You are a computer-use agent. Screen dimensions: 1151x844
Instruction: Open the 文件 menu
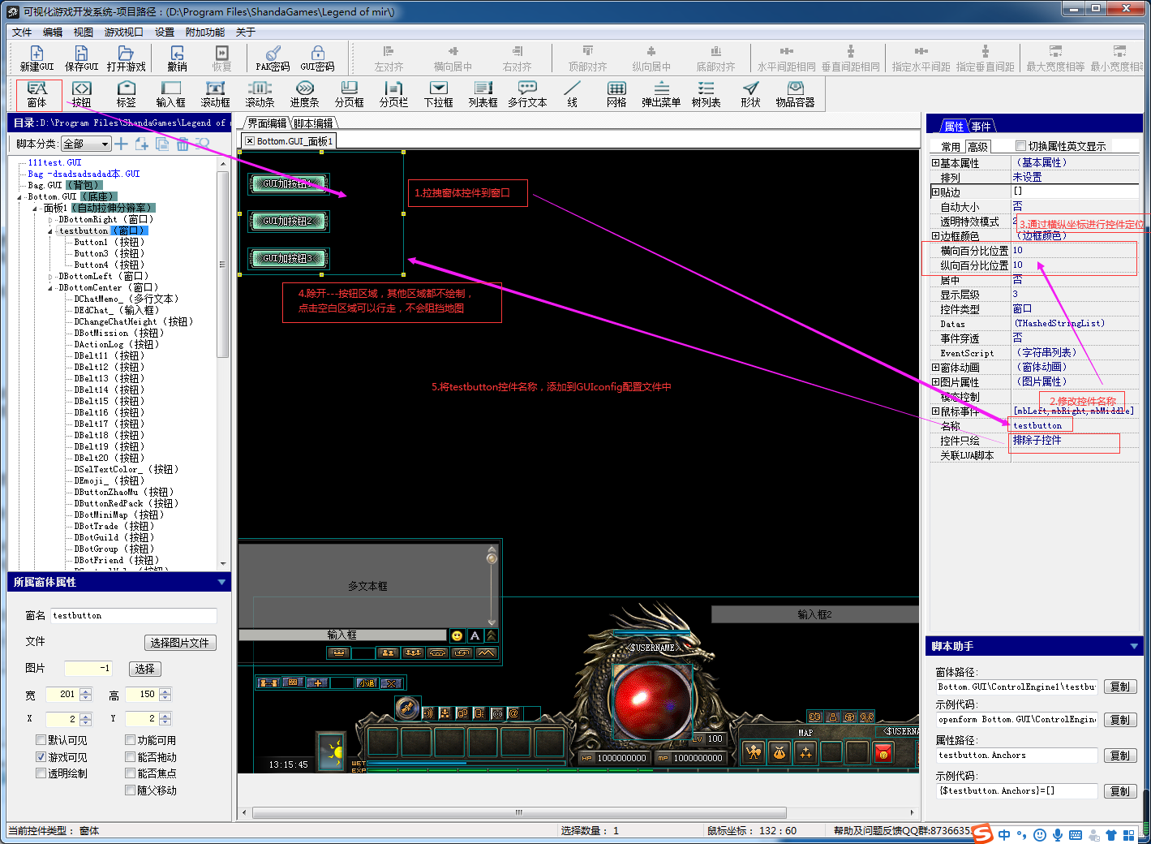[x=22, y=32]
